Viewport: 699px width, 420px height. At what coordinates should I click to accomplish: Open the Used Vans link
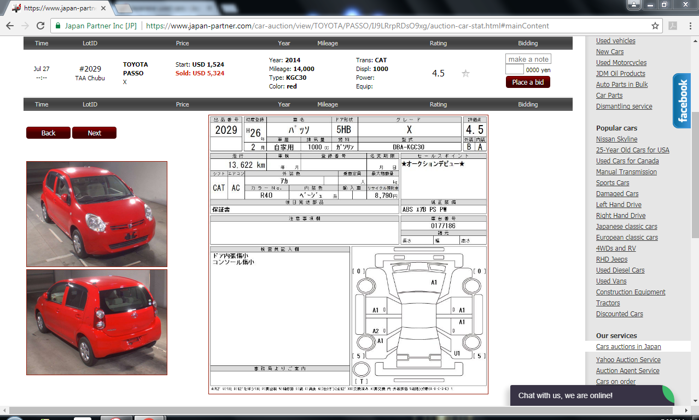(611, 281)
